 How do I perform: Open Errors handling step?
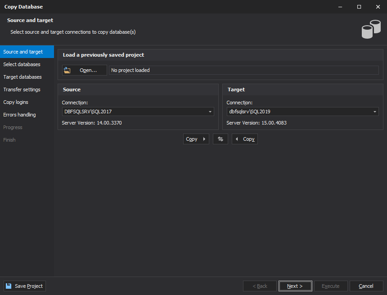coord(27,115)
